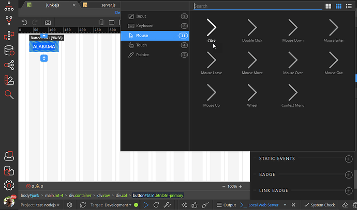This screenshot has height=210, width=357.
Task: Switch to the server.js tab
Action: 108,5
